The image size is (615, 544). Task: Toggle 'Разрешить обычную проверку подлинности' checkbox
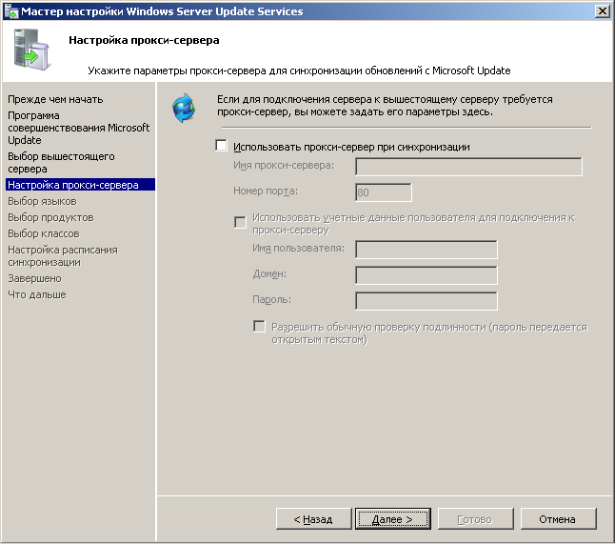coord(259,326)
